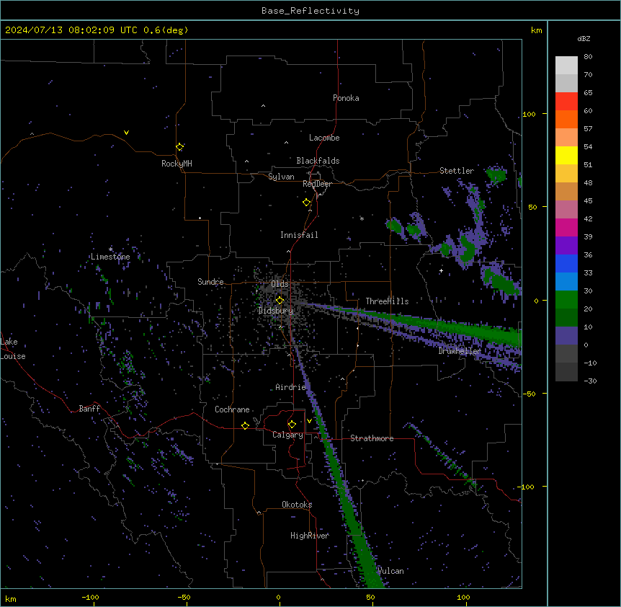Click the white caret marker left of Ponoka
The image size is (621, 607).
tap(263, 106)
